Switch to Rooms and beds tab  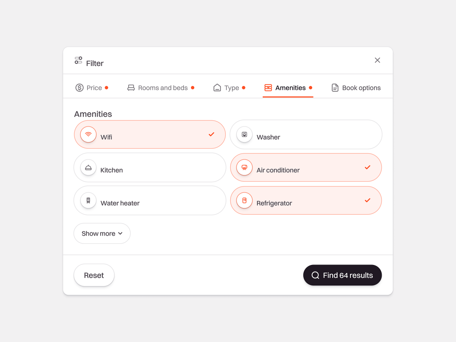click(163, 88)
